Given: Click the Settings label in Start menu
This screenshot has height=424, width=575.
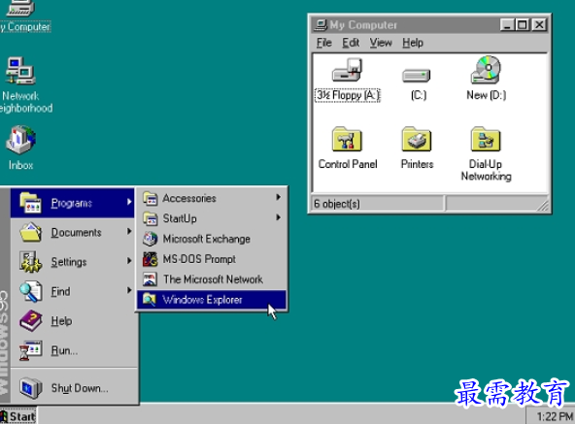Looking at the screenshot, I should pyautogui.click(x=69, y=262).
